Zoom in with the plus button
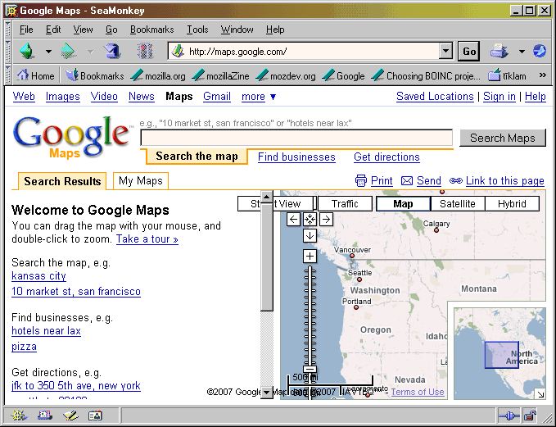Viewport: 556px width, 427px height. coord(310,257)
